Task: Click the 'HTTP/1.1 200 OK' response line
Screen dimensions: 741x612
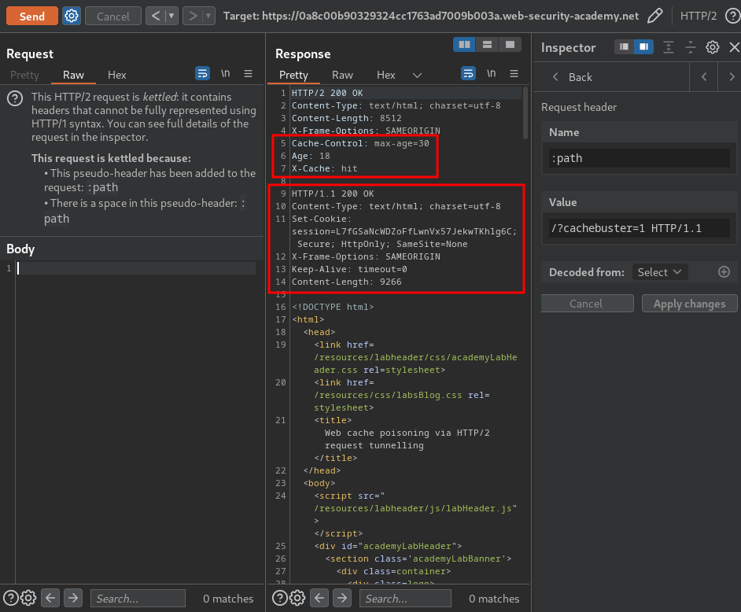Action: (333, 194)
